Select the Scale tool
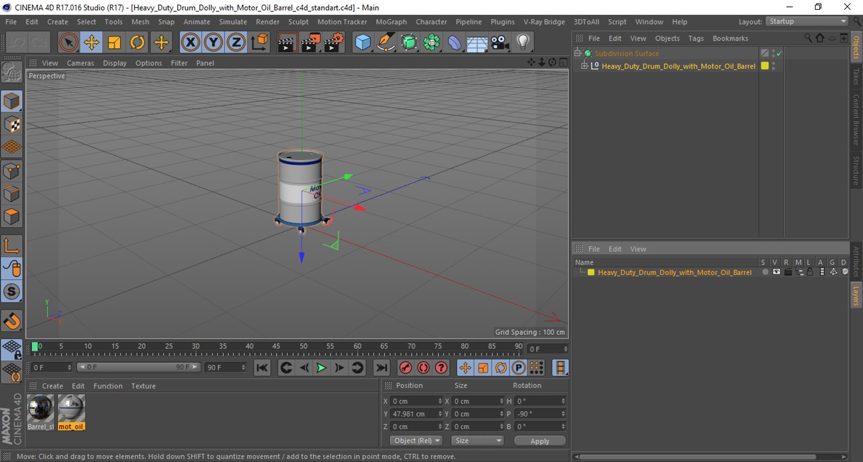 click(115, 43)
